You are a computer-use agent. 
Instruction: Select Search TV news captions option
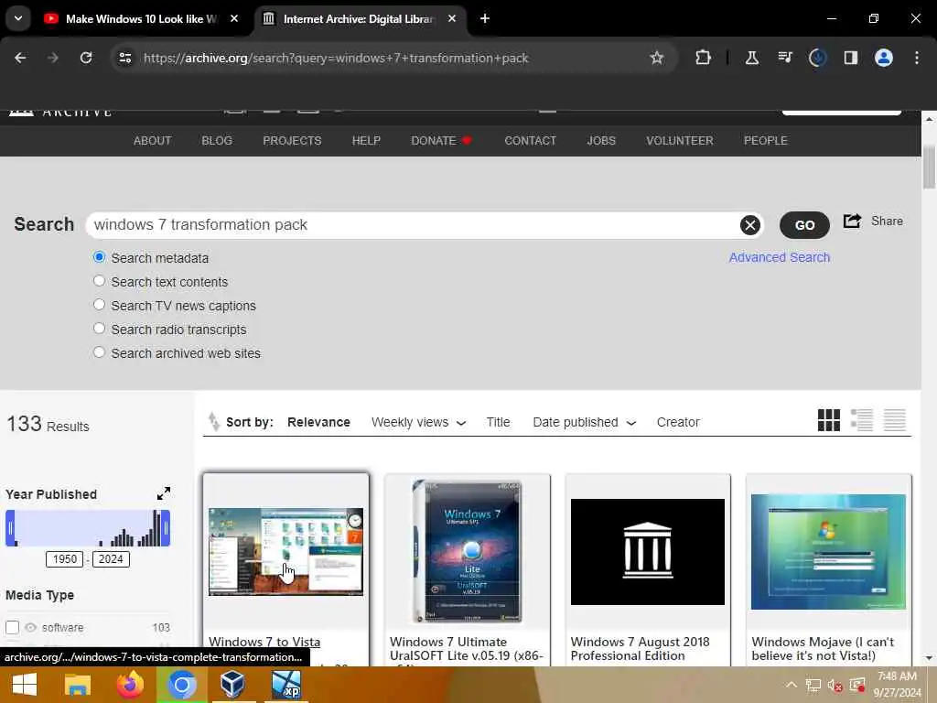99,305
